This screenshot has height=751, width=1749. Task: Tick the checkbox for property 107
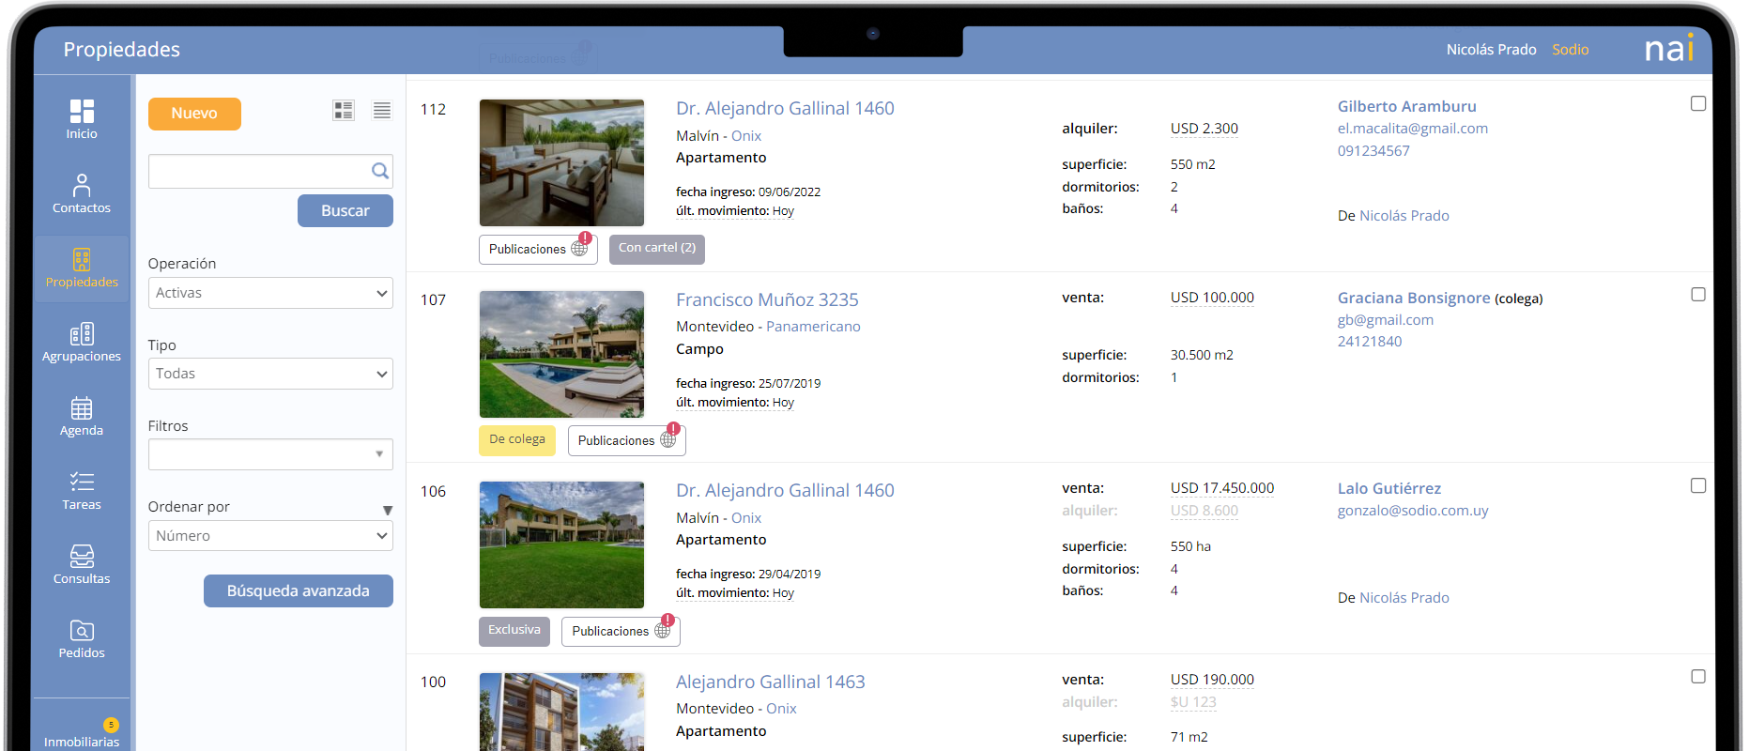click(x=1697, y=295)
